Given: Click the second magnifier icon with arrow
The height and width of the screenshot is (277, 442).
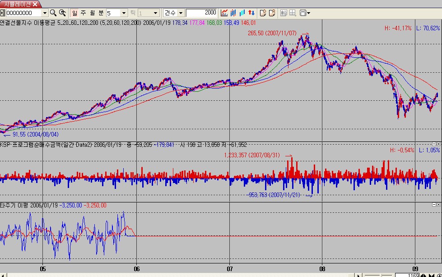Looking at the screenshot, I should coord(63,13).
